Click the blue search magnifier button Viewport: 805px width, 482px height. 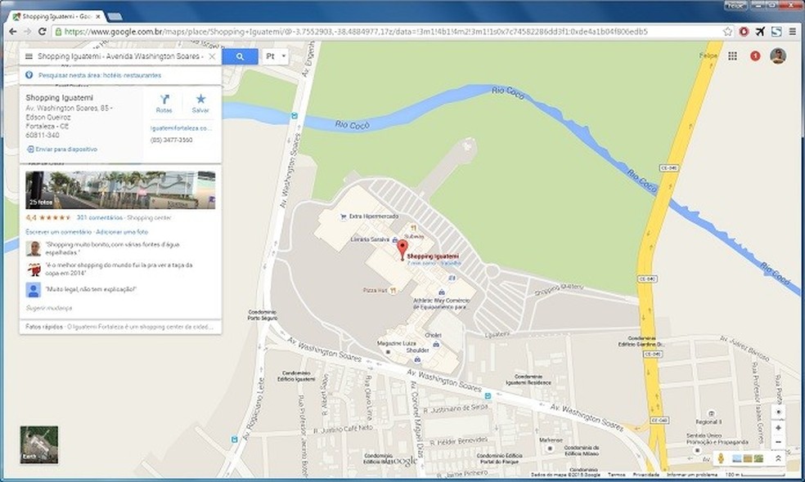[240, 56]
